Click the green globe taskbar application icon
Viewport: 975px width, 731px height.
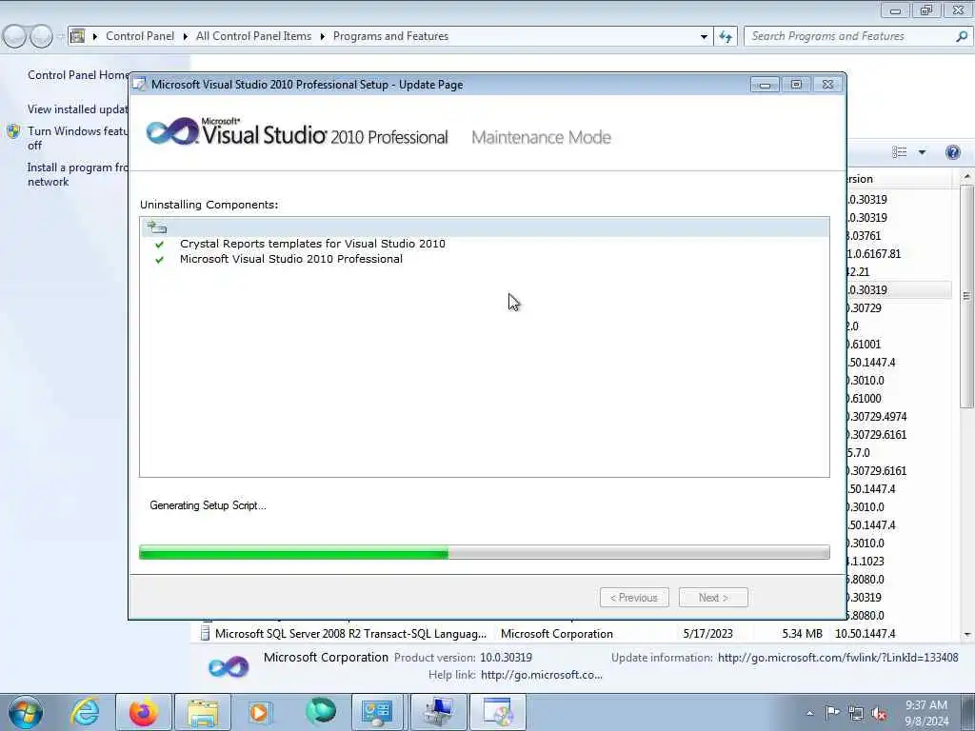(320, 712)
